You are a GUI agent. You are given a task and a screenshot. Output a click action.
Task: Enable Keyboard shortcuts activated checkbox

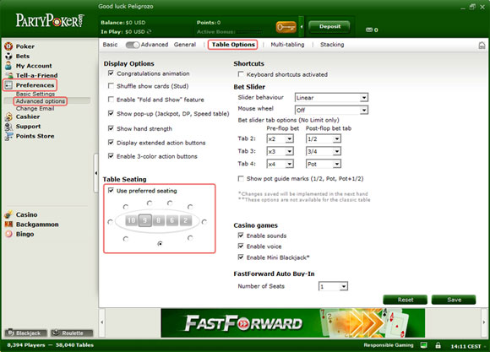[x=241, y=74]
